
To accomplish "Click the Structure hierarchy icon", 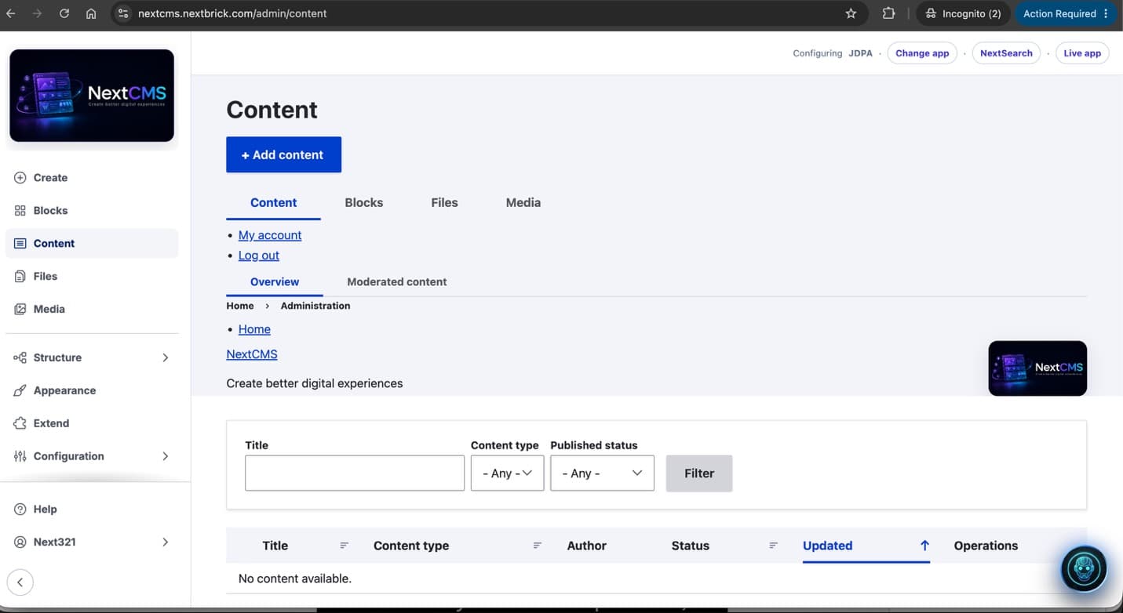I will [20, 358].
